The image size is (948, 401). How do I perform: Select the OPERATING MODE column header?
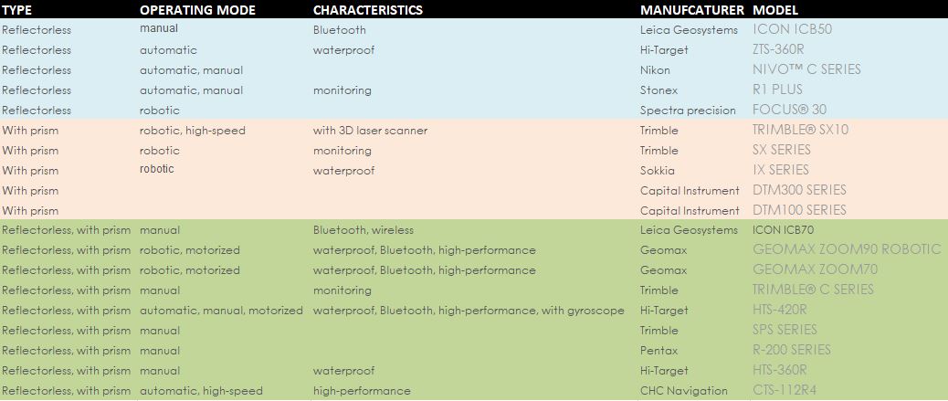(x=197, y=10)
